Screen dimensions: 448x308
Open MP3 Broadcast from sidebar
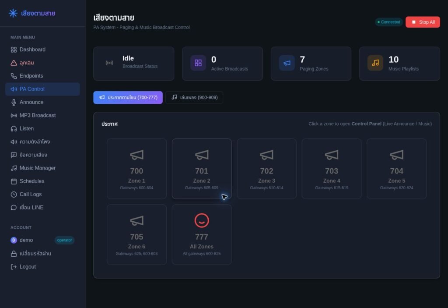tap(42, 116)
